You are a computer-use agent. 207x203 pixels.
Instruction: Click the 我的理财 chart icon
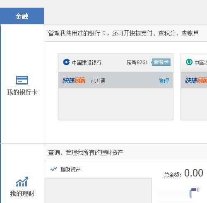22,181
